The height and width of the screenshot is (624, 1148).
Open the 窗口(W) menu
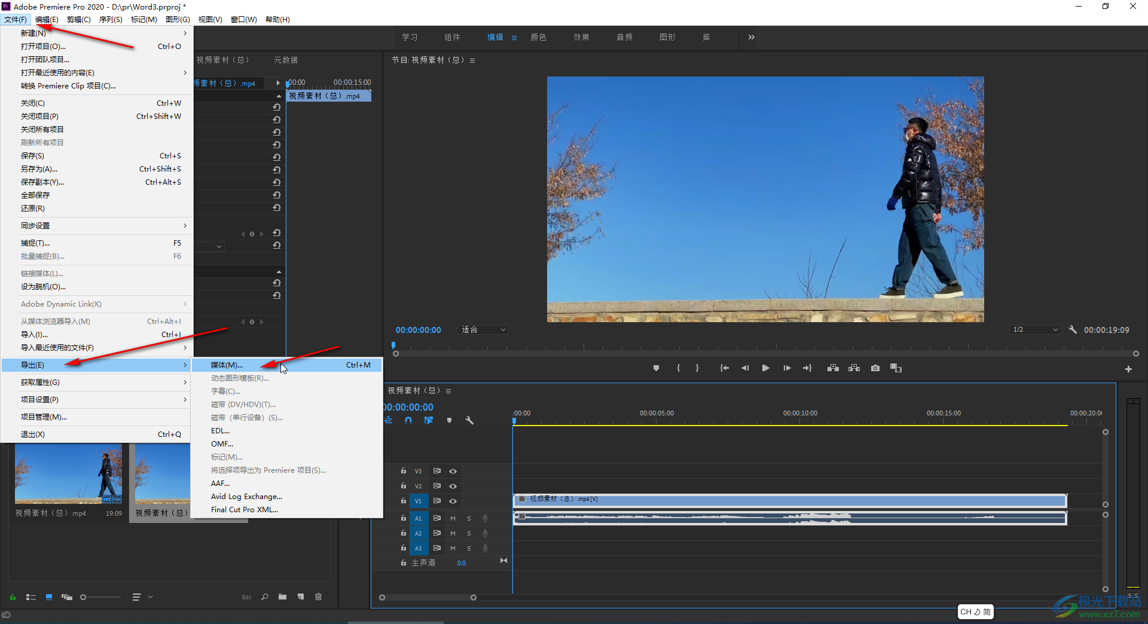tap(243, 19)
